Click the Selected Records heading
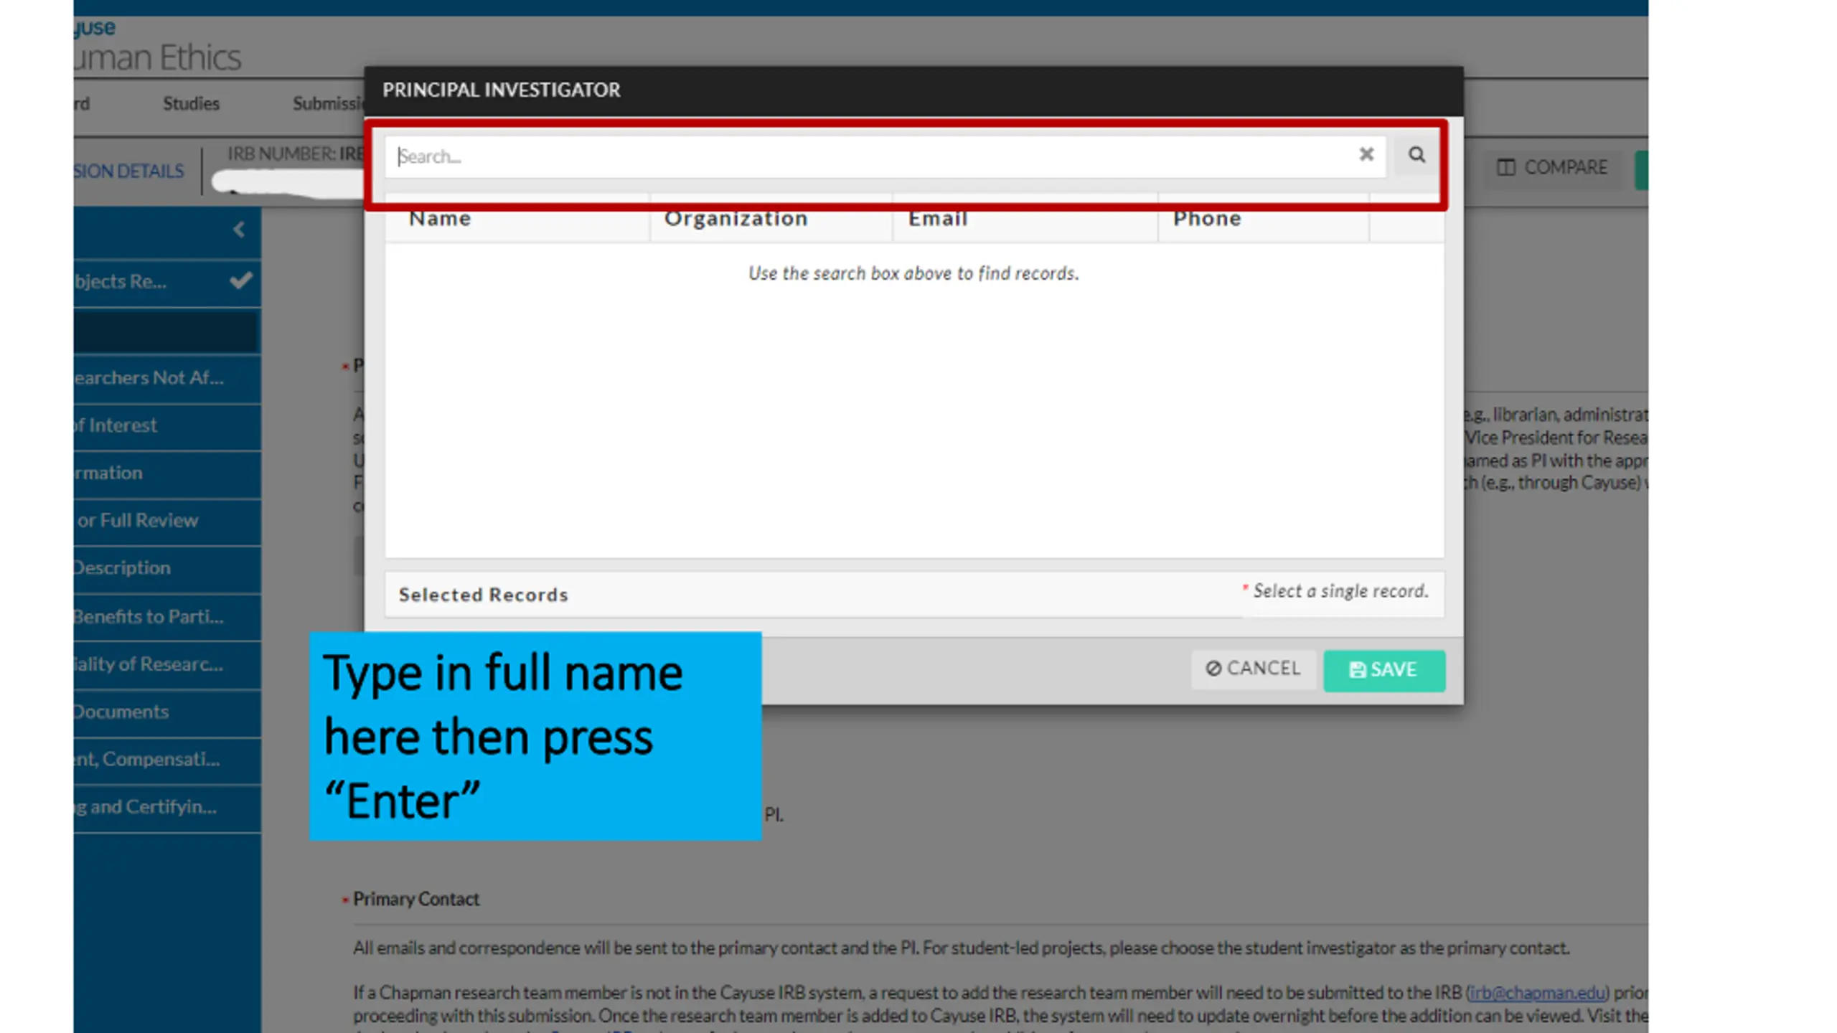 (x=483, y=595)
